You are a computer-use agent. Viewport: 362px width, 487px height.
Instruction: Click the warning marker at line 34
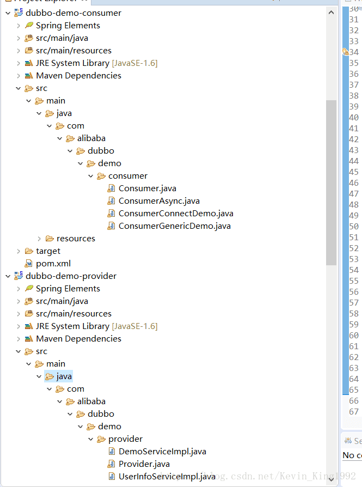coord(346,52)
